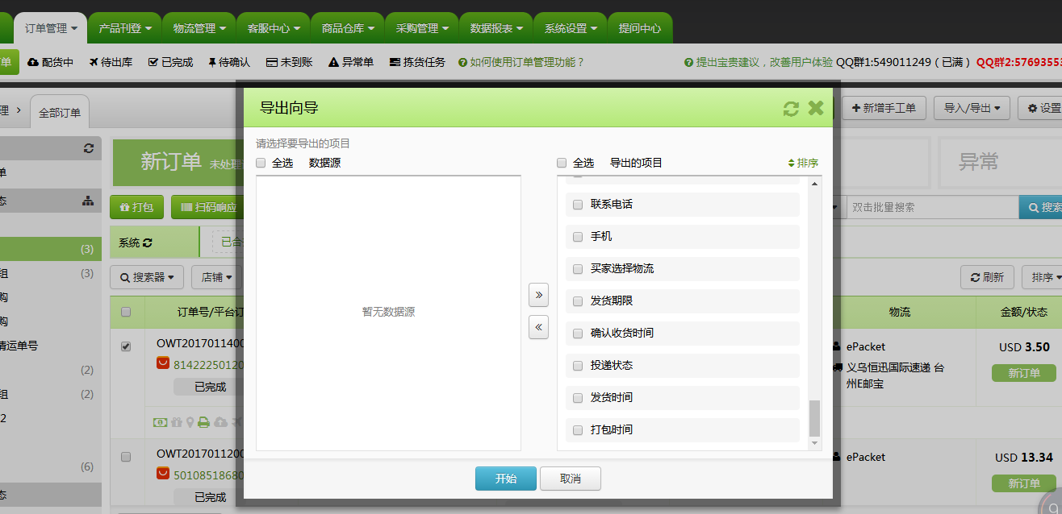1062x514 pixels.
Task: Click the refresh icon in export wizard header
Action: (x=791, y=108)
